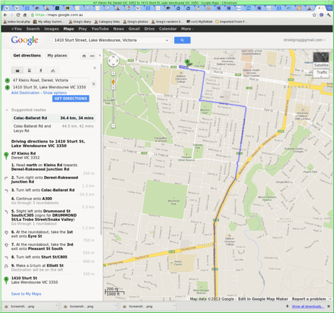This screenshot has height=313, width=334.
Task: Toggle Satellite map view
Action: (321, 65)
